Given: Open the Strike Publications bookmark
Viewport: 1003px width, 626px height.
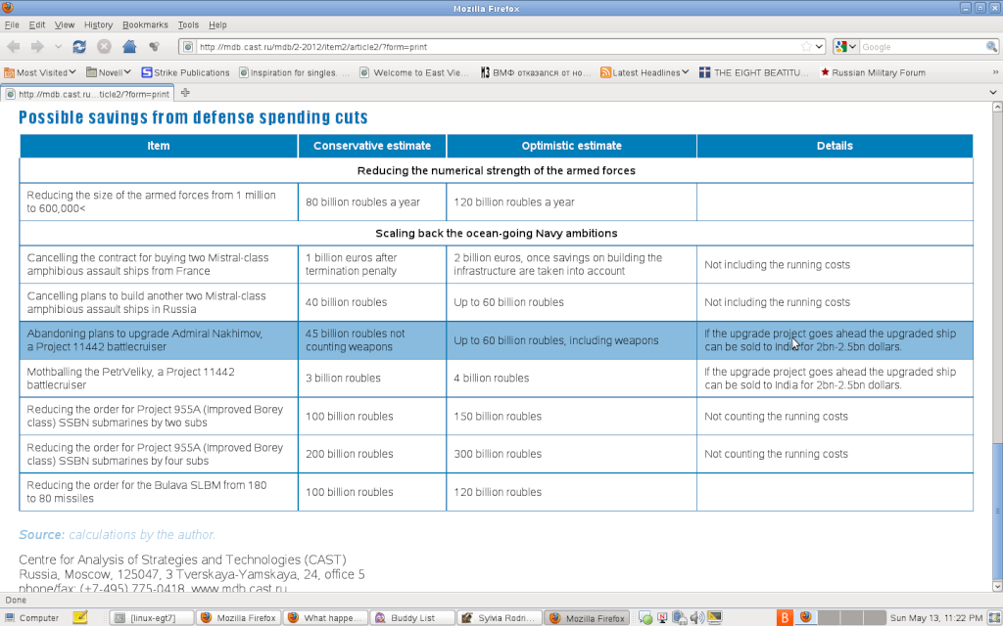Looking at the screenshot, I should 185,72.
